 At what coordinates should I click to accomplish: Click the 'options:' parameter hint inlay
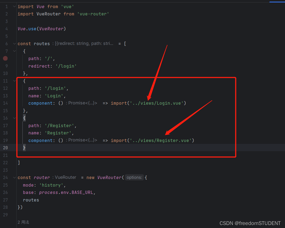point(134,177)
